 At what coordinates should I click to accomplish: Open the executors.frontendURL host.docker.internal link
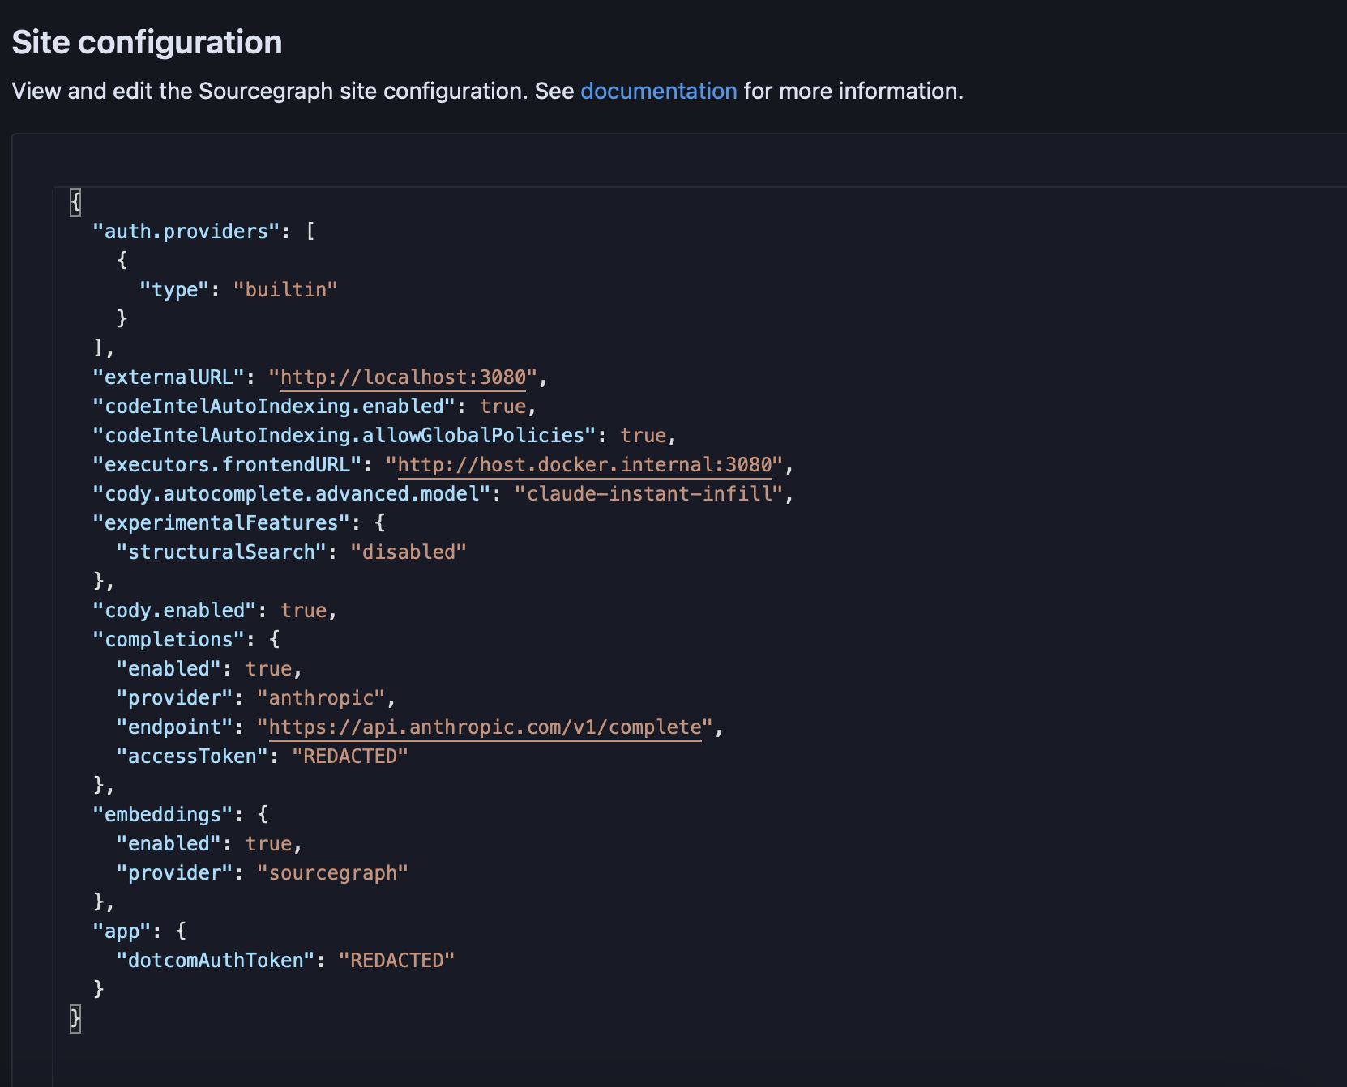[x=585, y=464]
